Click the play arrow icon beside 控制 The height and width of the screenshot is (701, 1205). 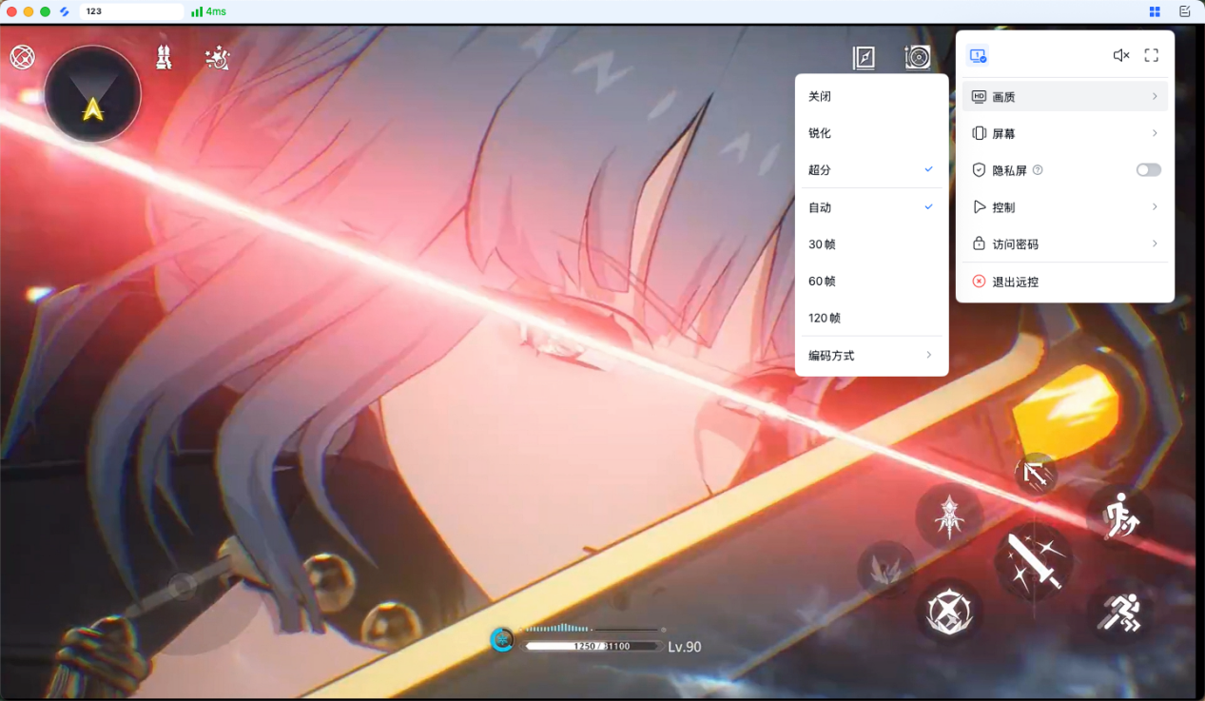[x=979, y=206]
